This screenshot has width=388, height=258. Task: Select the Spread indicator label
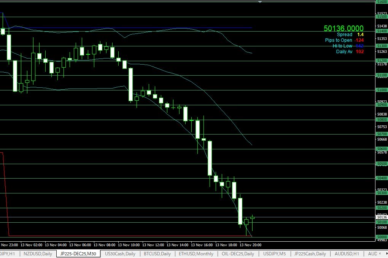(344, 35)
